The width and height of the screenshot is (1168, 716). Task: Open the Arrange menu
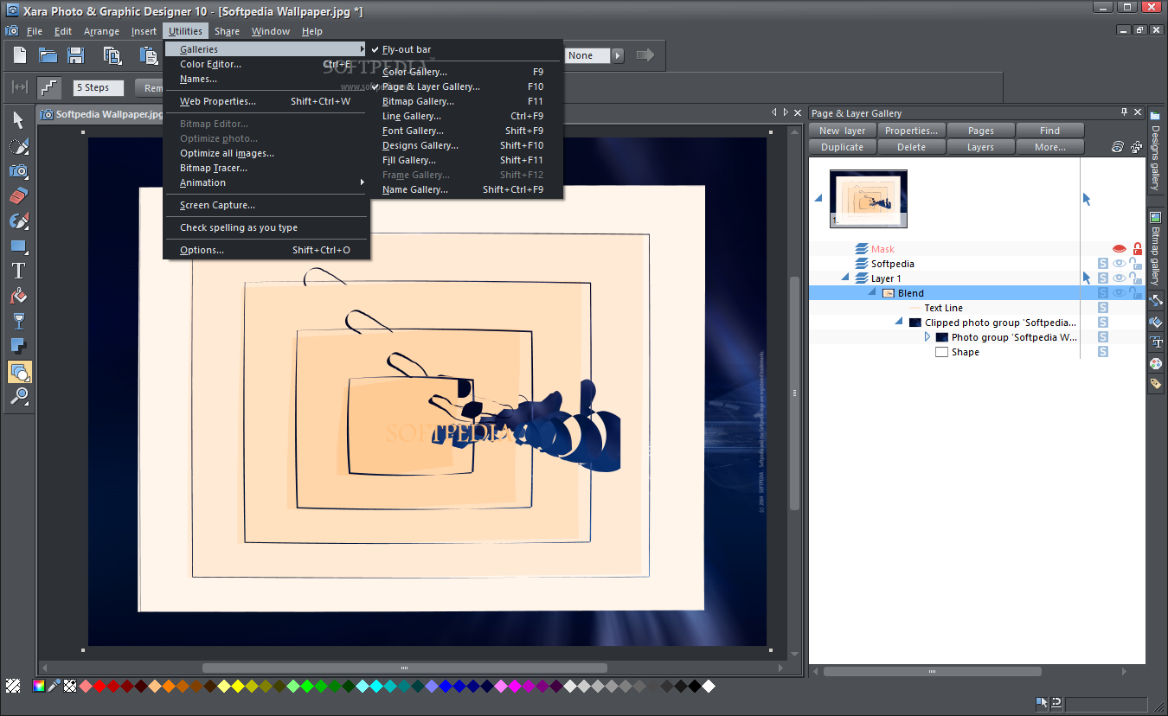pos(101,31)
